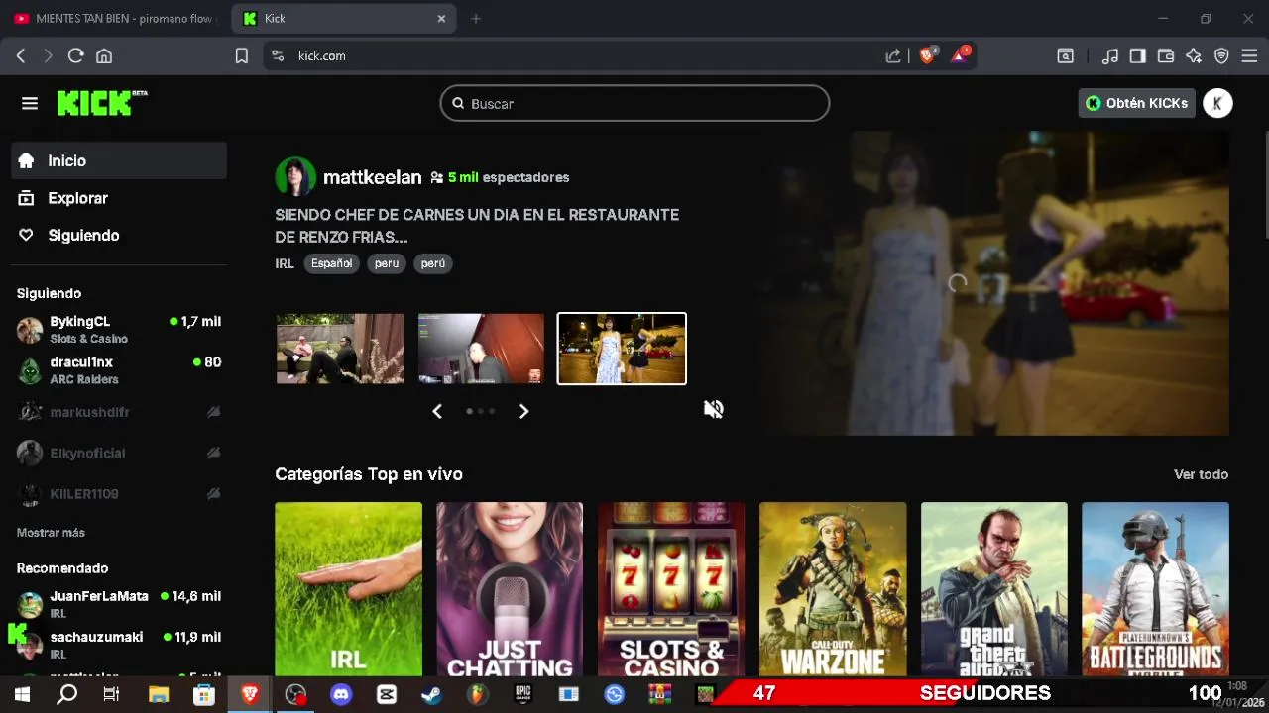Open Slots & Casino category card

[x=671, y=589]
